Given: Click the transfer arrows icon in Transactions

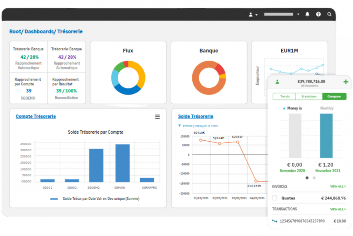Looking at the screenshot, I should coord(275,221).
